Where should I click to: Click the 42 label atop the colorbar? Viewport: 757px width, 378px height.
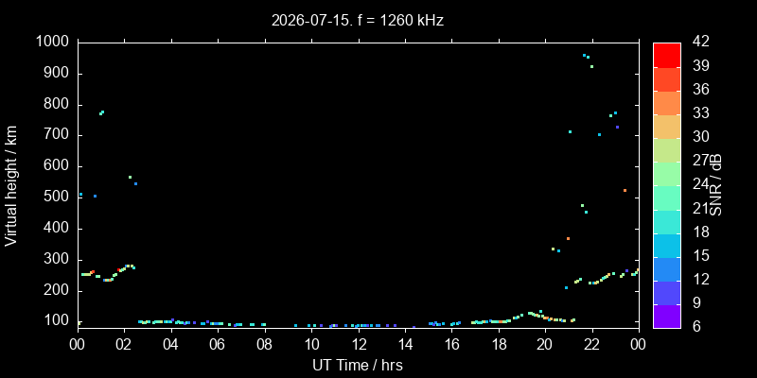700,42
